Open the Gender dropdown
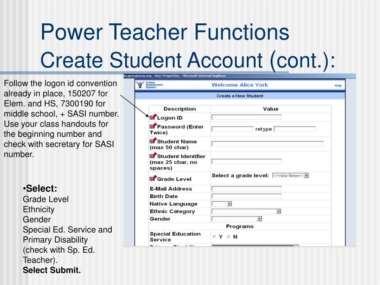 [236, 219]
